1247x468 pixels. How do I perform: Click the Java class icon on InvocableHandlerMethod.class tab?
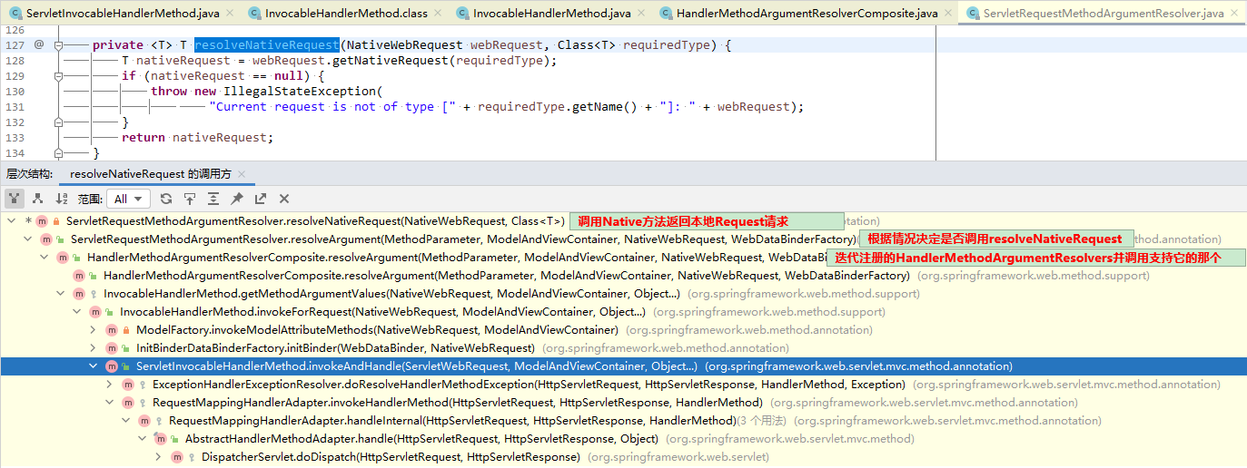(254, 14)
